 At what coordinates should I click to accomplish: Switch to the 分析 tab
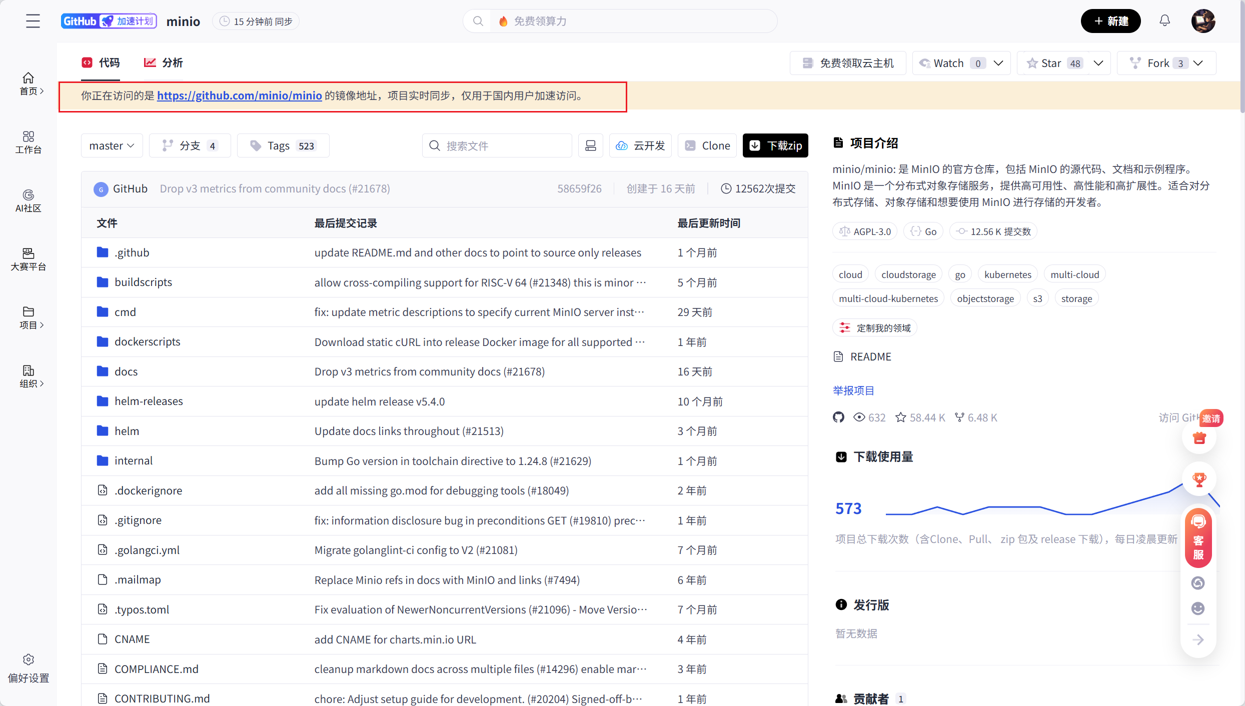[163, 62]
